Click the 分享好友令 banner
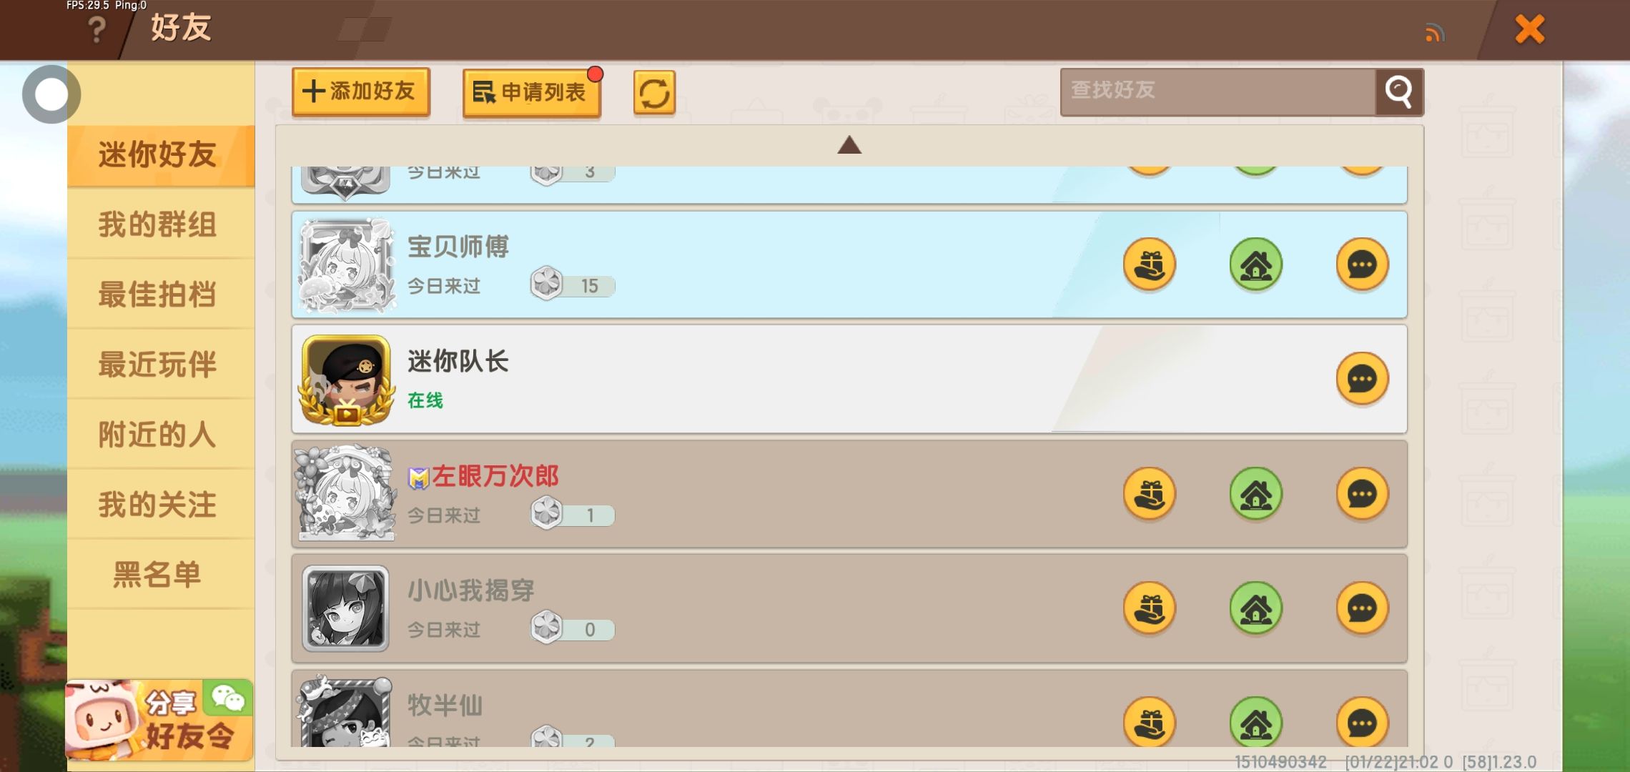 click(159, 721)
